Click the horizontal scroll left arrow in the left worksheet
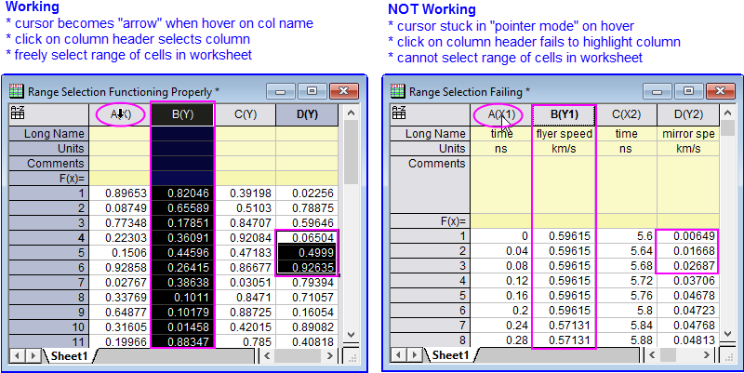This screenshot has width=744, height=373. coord(267,355)
